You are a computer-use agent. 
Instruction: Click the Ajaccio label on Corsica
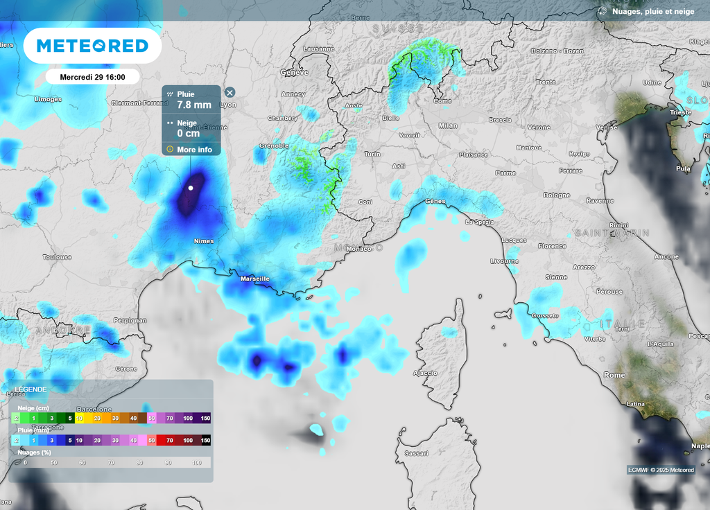425,373
